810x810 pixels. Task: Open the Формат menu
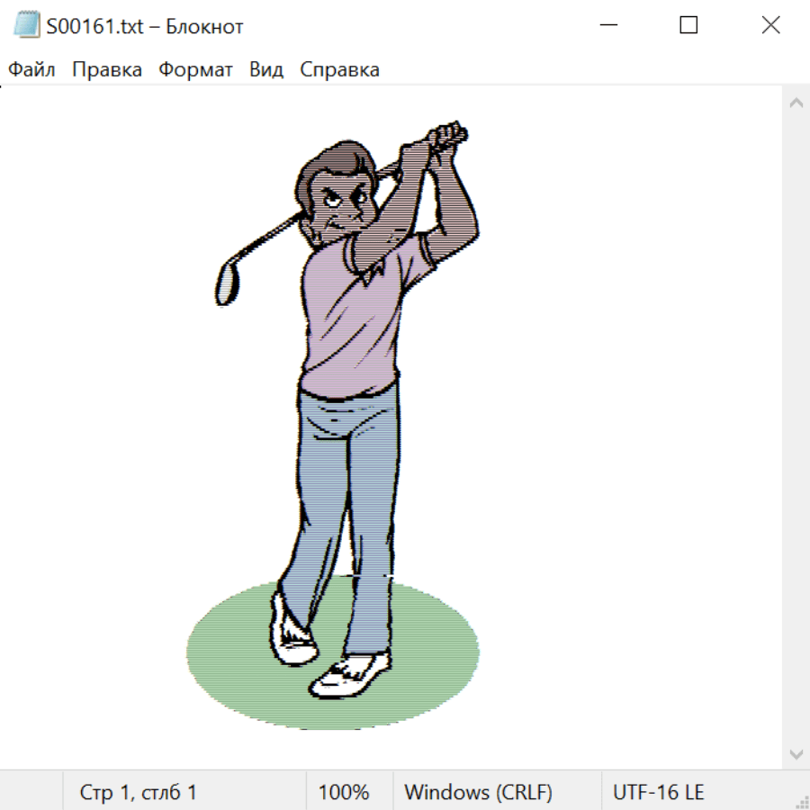195,70
